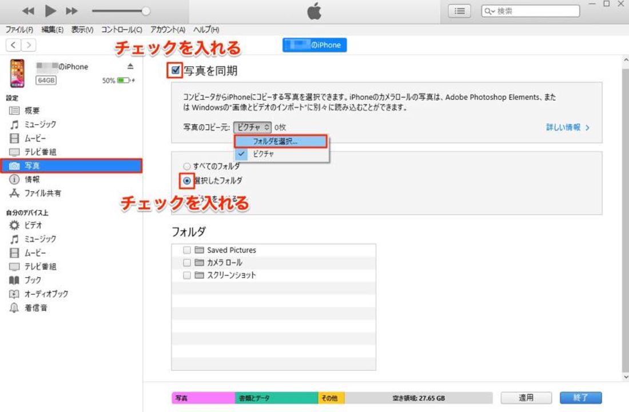The width and height of the screenshot is (629, 412).
Task: Check the カメラ ロール folder checkbox
Action: (186, 263)
